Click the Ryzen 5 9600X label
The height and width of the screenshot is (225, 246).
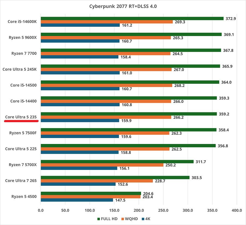23,38
